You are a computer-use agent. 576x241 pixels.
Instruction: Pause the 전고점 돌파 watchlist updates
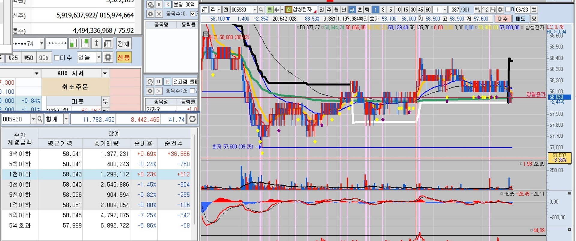coord(159,81)
